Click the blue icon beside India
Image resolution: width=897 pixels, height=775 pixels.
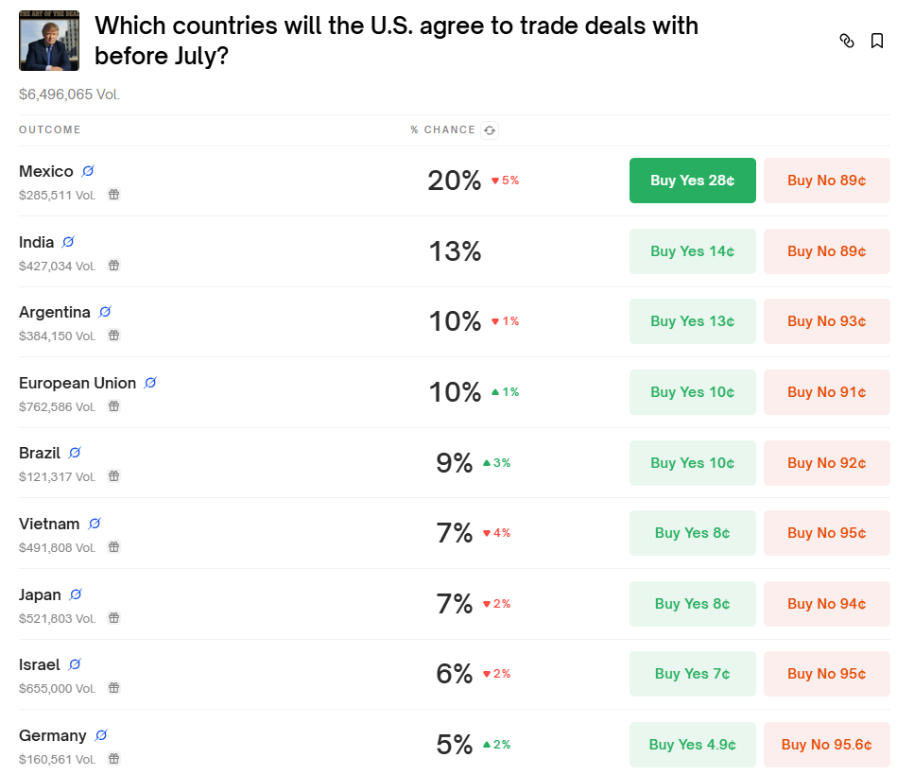point(68,242)
